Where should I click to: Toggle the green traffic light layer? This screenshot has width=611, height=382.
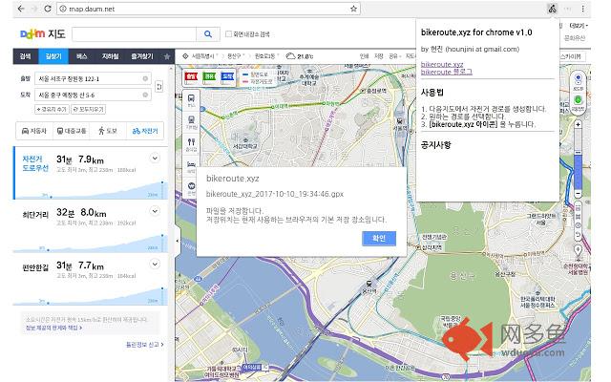tap(578, 102)
